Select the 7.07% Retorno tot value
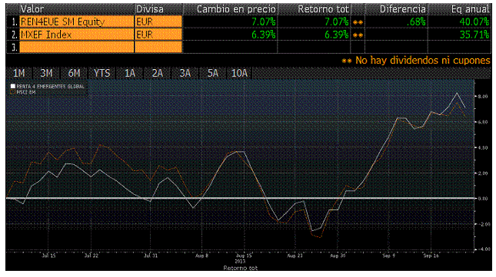496x277 pixels. [337, 21]
